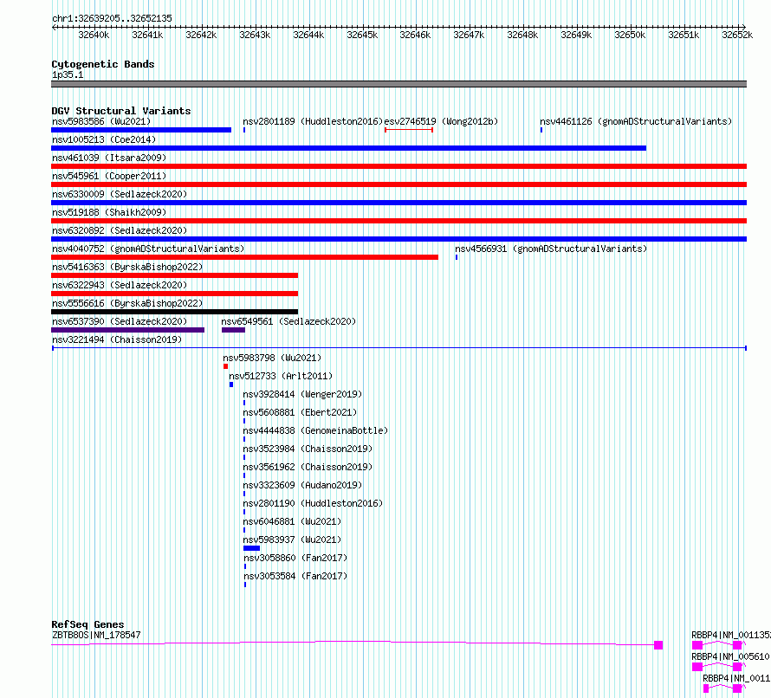Click nsv3523984 (Chaisson2019) label
This screenshot has width=771, height=698.
(308, 449)
